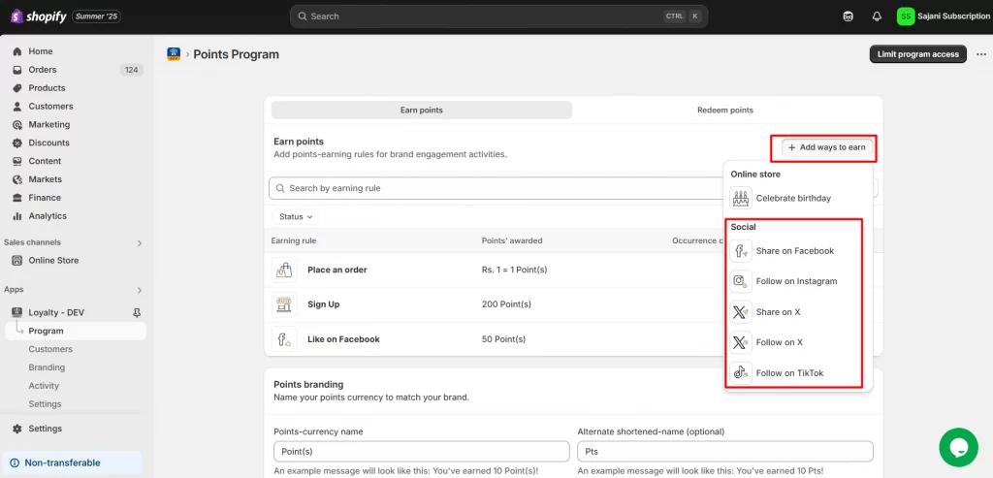Open the Place an order rule
This screenshot has width=993, height=478.
click(336, 270)
